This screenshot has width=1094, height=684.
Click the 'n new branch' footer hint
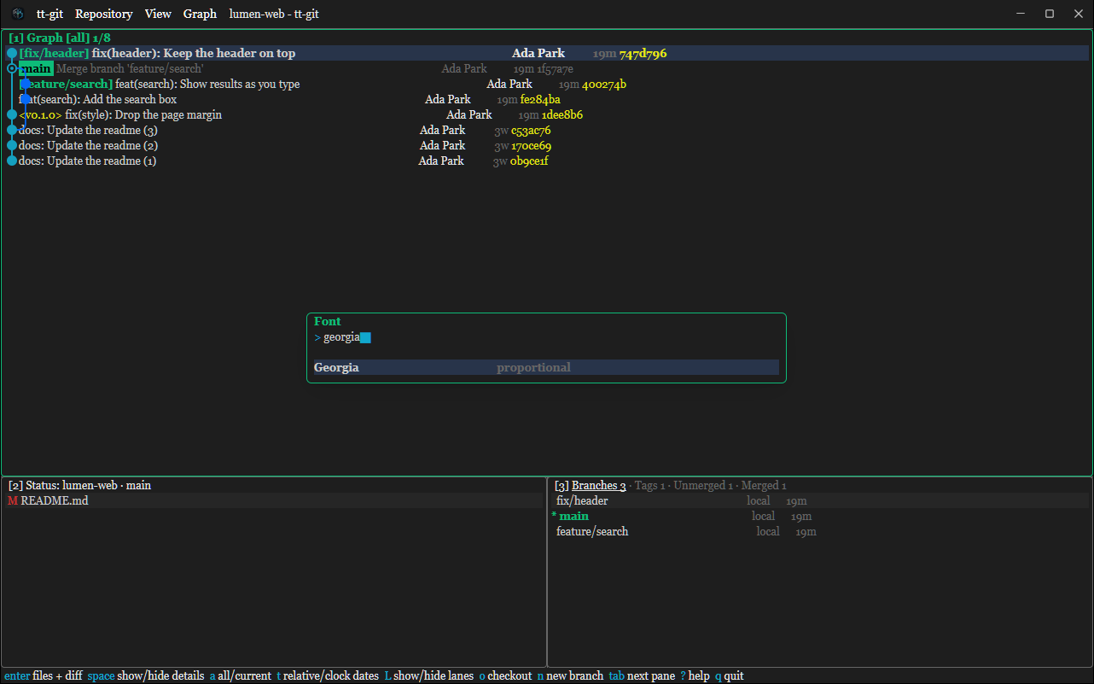click(x=570, y=675)
